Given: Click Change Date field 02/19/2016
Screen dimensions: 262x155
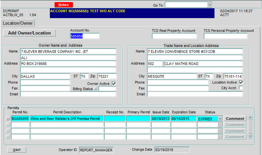Looking at the screenshot, I should [x=172, y=150].
